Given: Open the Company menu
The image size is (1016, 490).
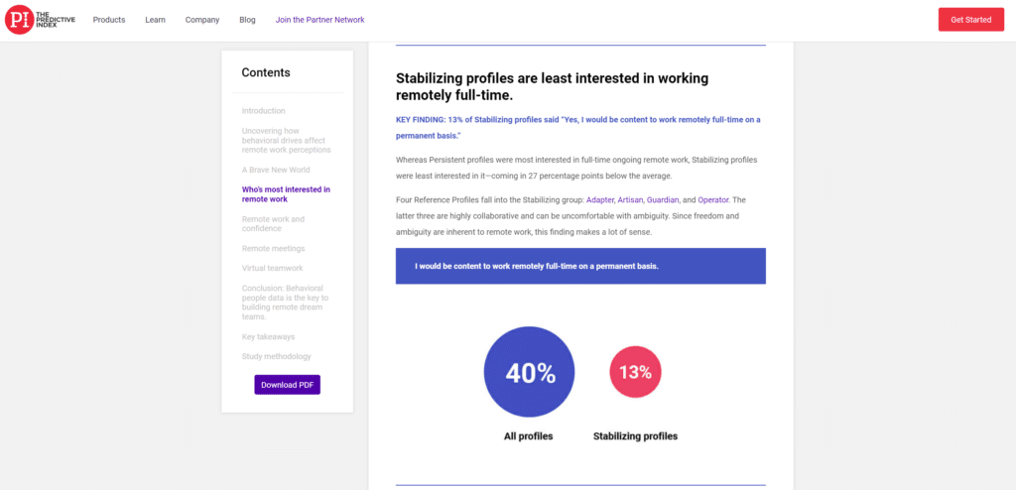Looking at the screenshot, I should tap(202, 20).
